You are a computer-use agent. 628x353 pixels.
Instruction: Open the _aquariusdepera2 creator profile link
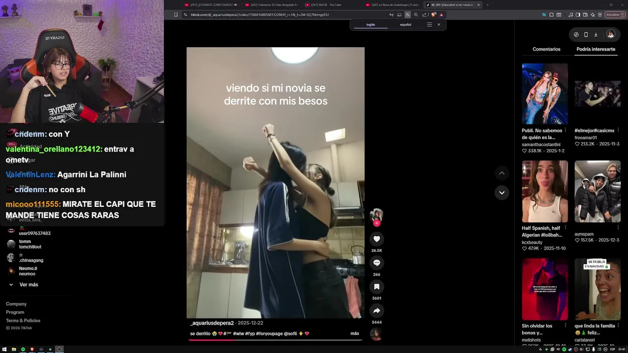pos(212,323)
